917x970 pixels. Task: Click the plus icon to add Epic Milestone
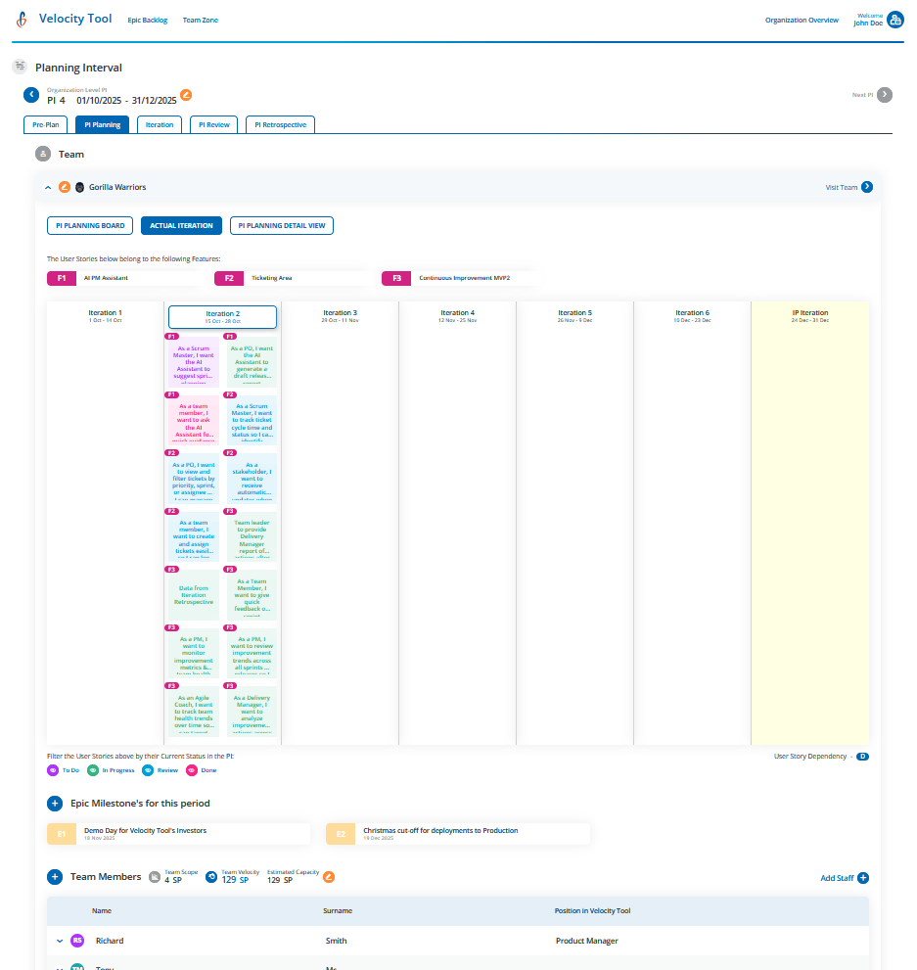(55, 804)
